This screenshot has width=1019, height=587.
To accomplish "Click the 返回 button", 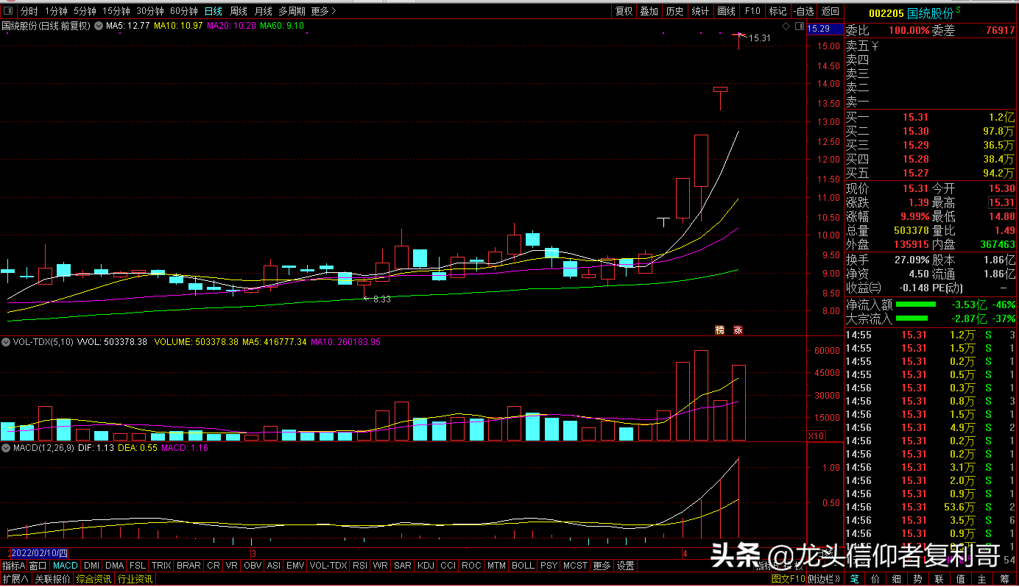I will click(x=830, y=11).
